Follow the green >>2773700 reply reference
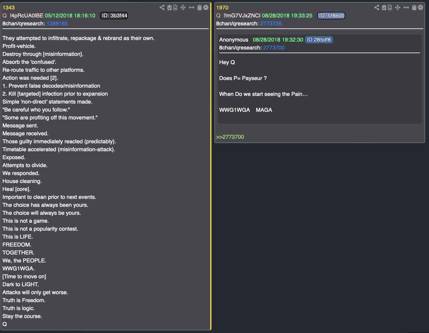 [230, 137]
